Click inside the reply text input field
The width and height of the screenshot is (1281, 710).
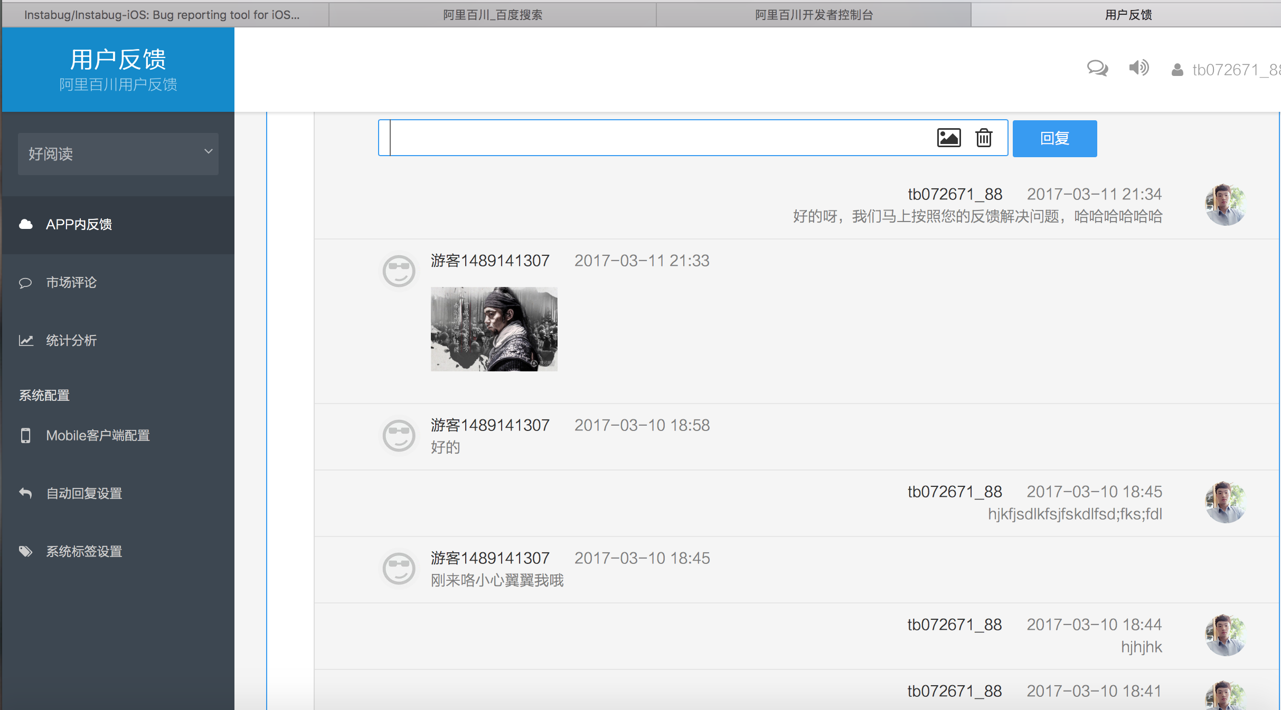(655, 138)
